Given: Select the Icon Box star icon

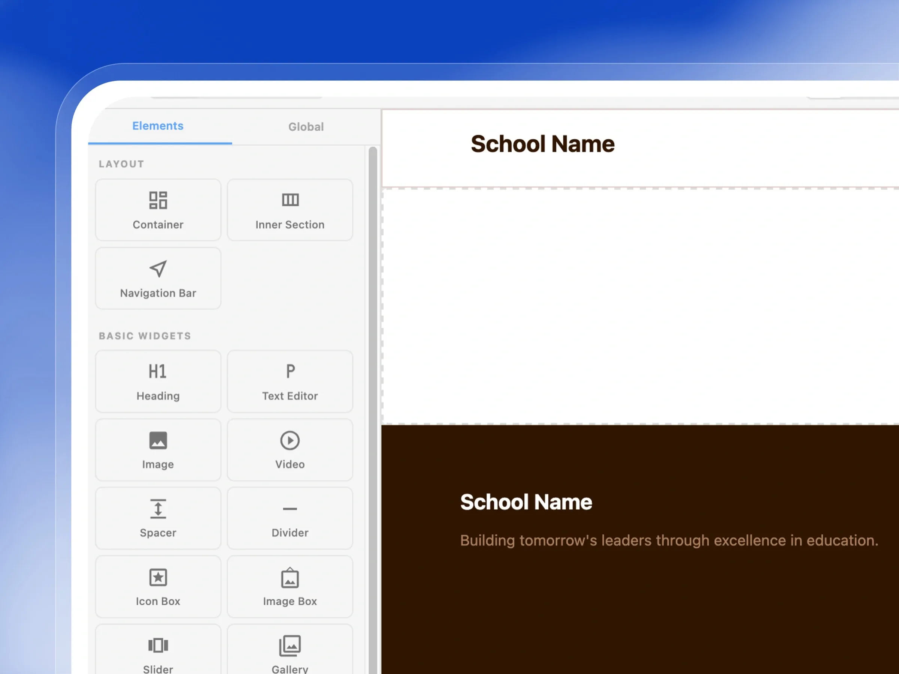Looking at the screenshot, I should tap(158, 577).
